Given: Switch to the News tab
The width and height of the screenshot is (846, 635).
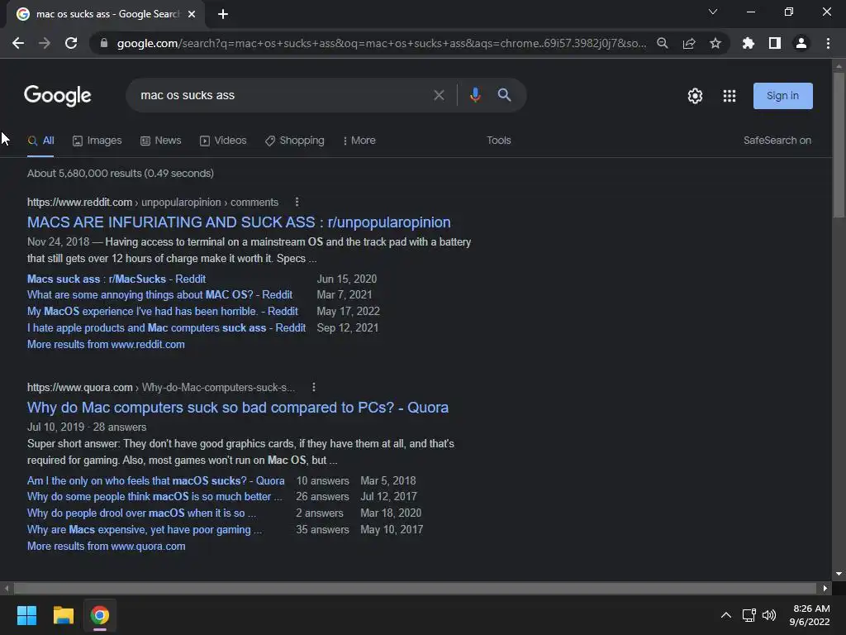Looking at the screenshot, I should (x=161, y=141).
